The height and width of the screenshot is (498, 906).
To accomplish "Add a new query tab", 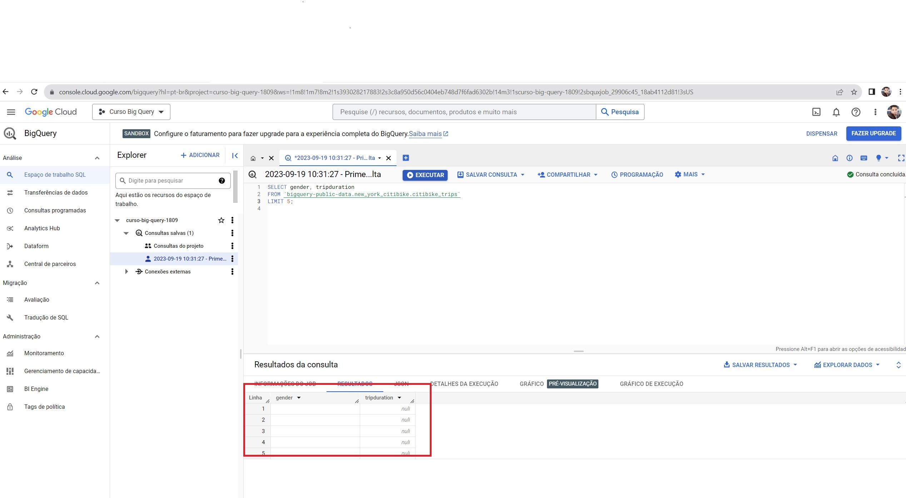I will tap(406, 158).
